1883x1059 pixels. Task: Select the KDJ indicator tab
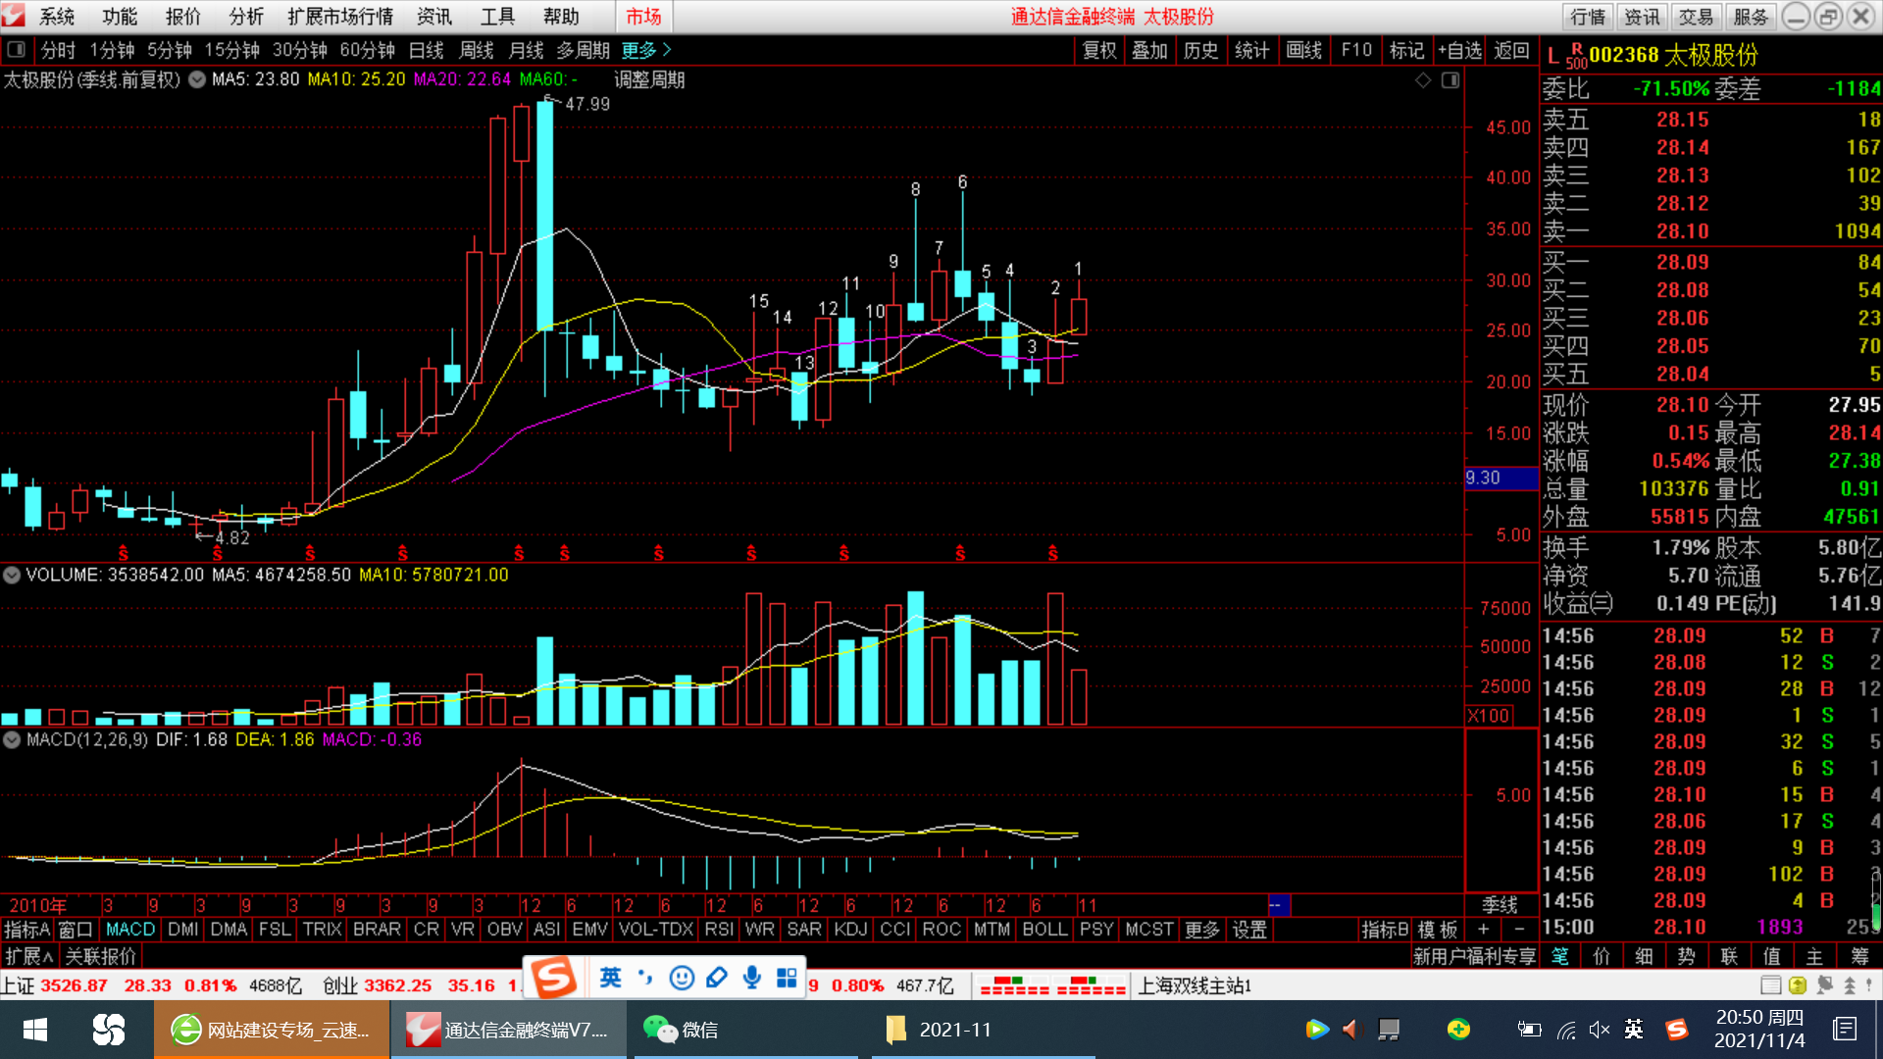pyautogui.click(x=850, y=930)
